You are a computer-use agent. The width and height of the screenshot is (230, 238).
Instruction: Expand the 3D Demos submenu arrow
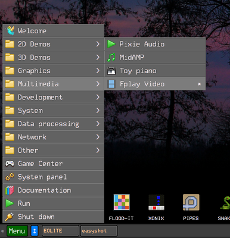point(98,57)
